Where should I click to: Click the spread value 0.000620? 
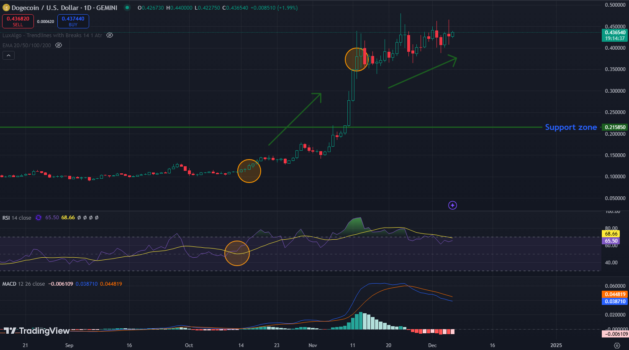45,21
